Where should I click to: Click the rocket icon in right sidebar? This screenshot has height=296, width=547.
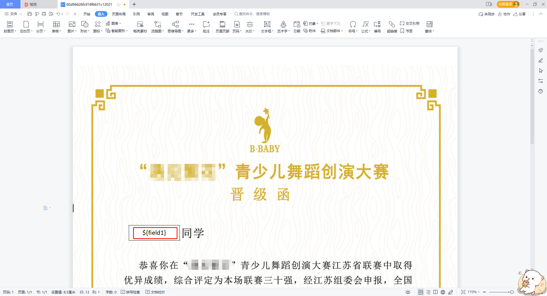(541, 50)
